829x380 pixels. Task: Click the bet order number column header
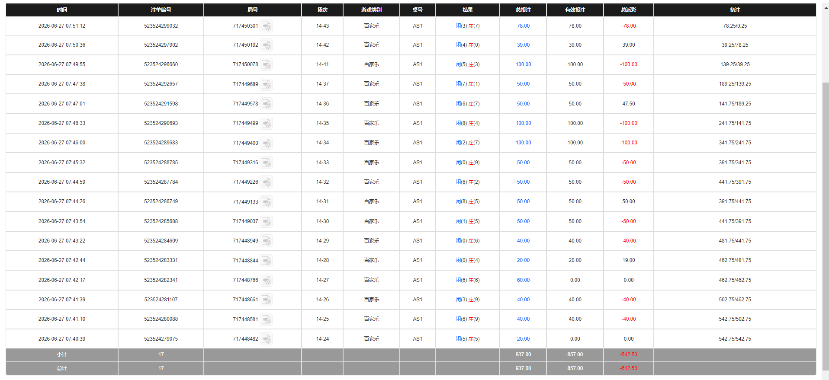coord(161,10)
